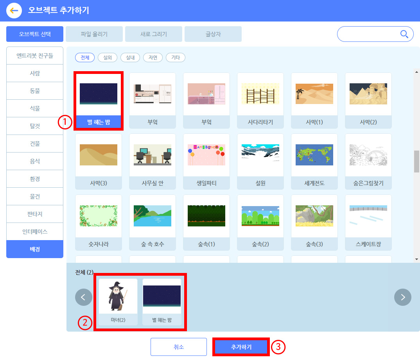Click the magnifier search icon
420x359 pixels.
(404, 34)
